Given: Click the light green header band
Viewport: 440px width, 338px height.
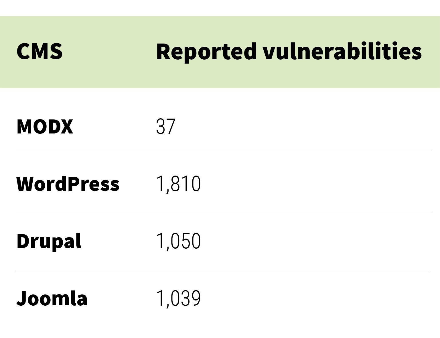Looking at the screenshot, I should [x=220, y=52].
